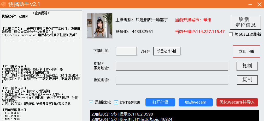Click the blue 打开伴侣 button
This screenshot has width=264, height=121.
[x=160, y=102]
